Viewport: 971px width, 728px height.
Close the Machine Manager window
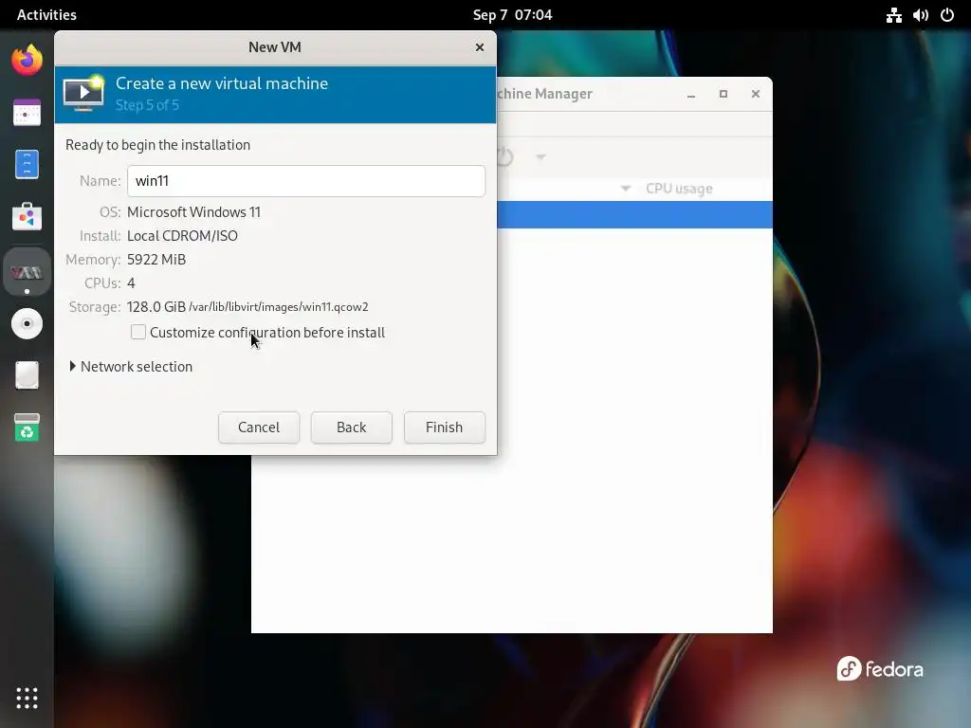pos(756,94)
